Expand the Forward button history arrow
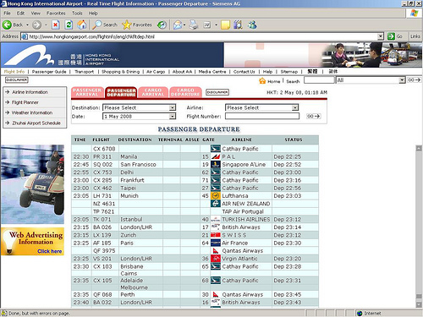Image resolution: width=423 pixels, height=317 pixels. (x=46, y=25)
